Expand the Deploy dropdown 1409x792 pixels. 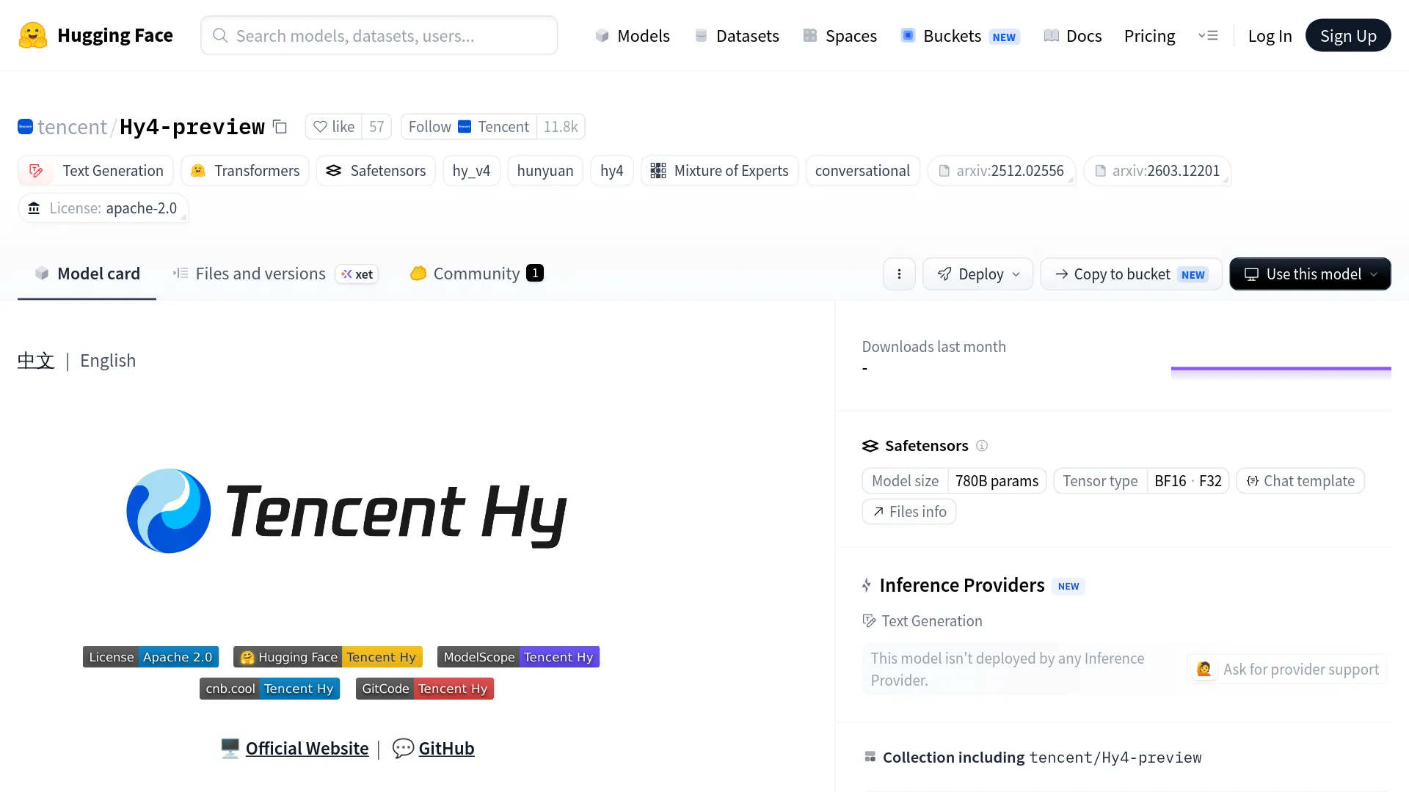point(977,274)
